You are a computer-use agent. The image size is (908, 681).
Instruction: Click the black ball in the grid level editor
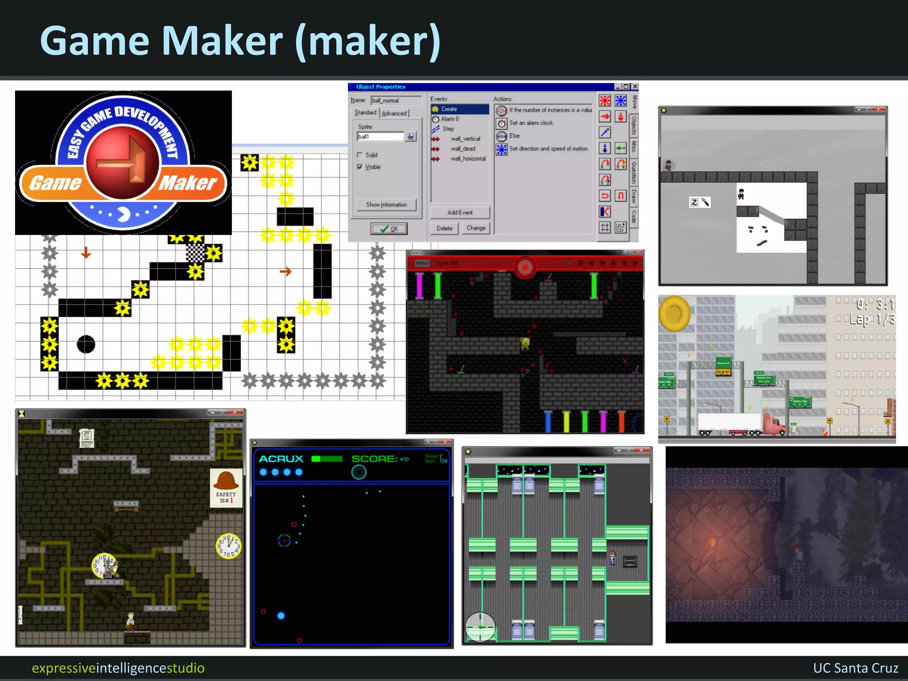86,344
